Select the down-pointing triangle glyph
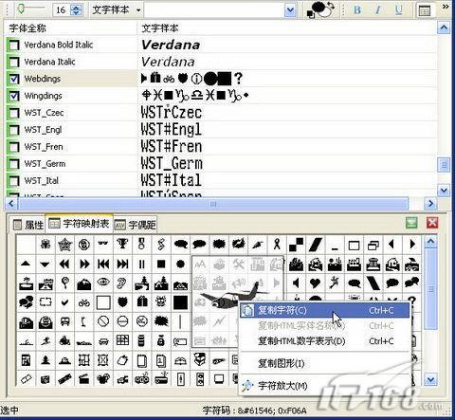Viewport: 455px width, 420px height. coord(45,264)
